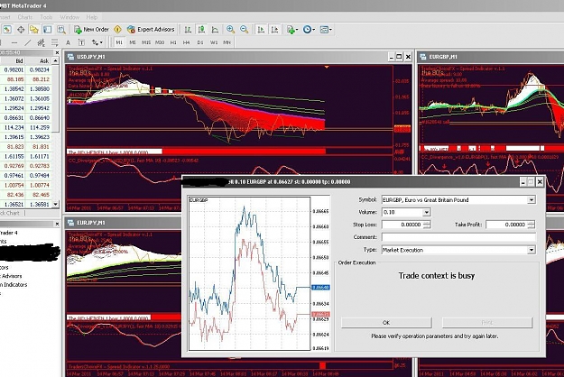
Task: Click the Take Profit value field
Action: 506,225
